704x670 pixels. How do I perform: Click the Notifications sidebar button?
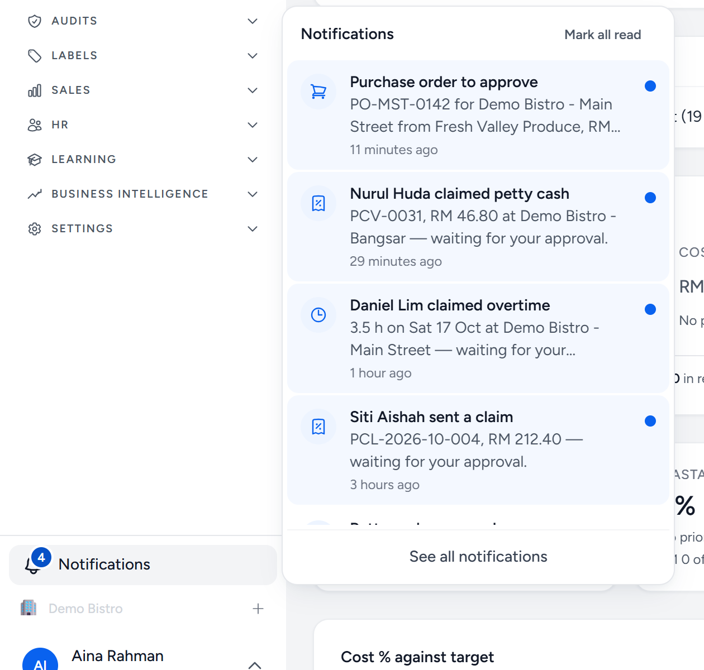(143, 565)
